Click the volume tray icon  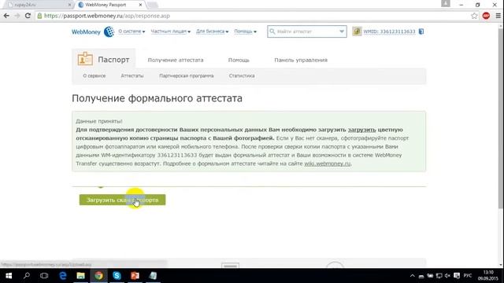tap(447, 276)
